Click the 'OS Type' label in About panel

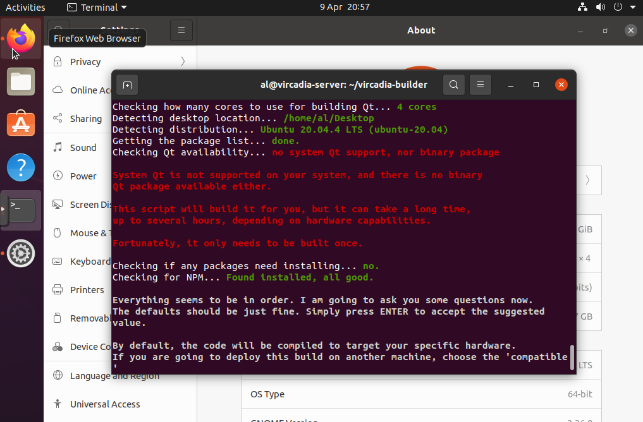267,394
